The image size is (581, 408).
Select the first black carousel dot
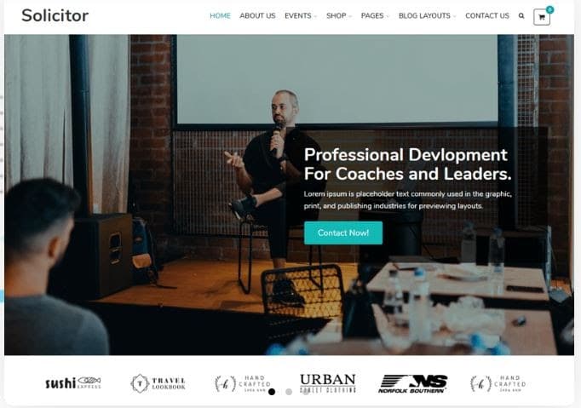tap(272, 392)
